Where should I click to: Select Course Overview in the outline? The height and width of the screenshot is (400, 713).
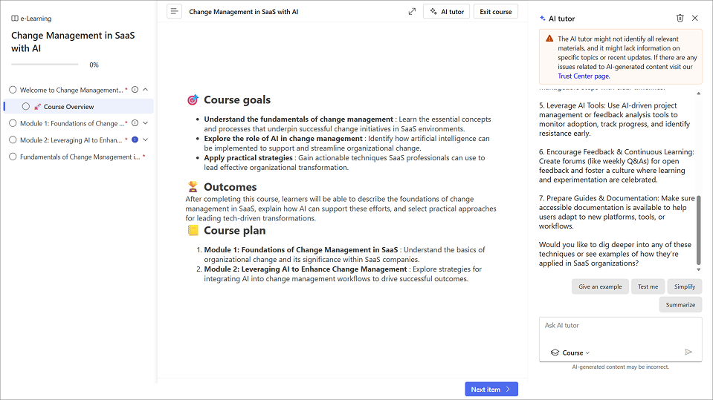[x=68, y=107]
